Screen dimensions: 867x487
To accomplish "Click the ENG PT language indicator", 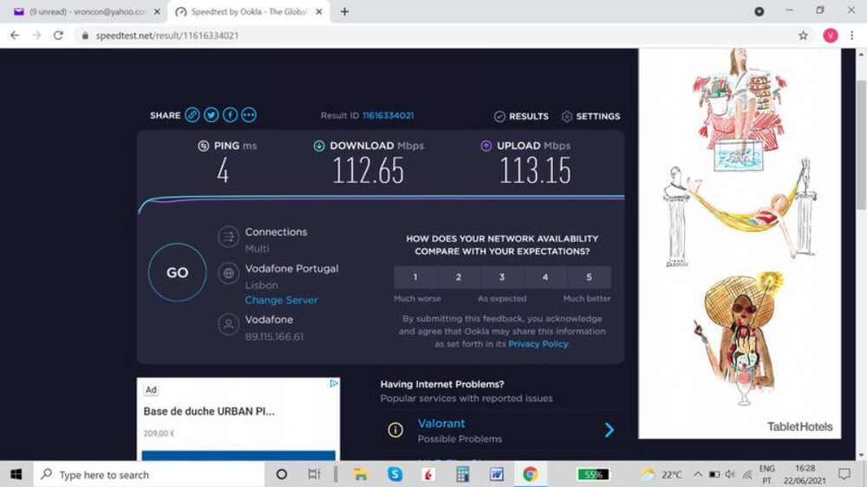I will [767, 474].
